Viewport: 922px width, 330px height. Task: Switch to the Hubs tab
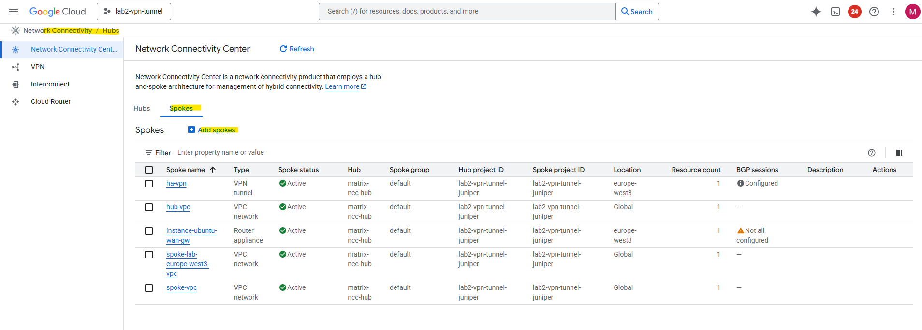pyautogui.click(x=142, y=108)
